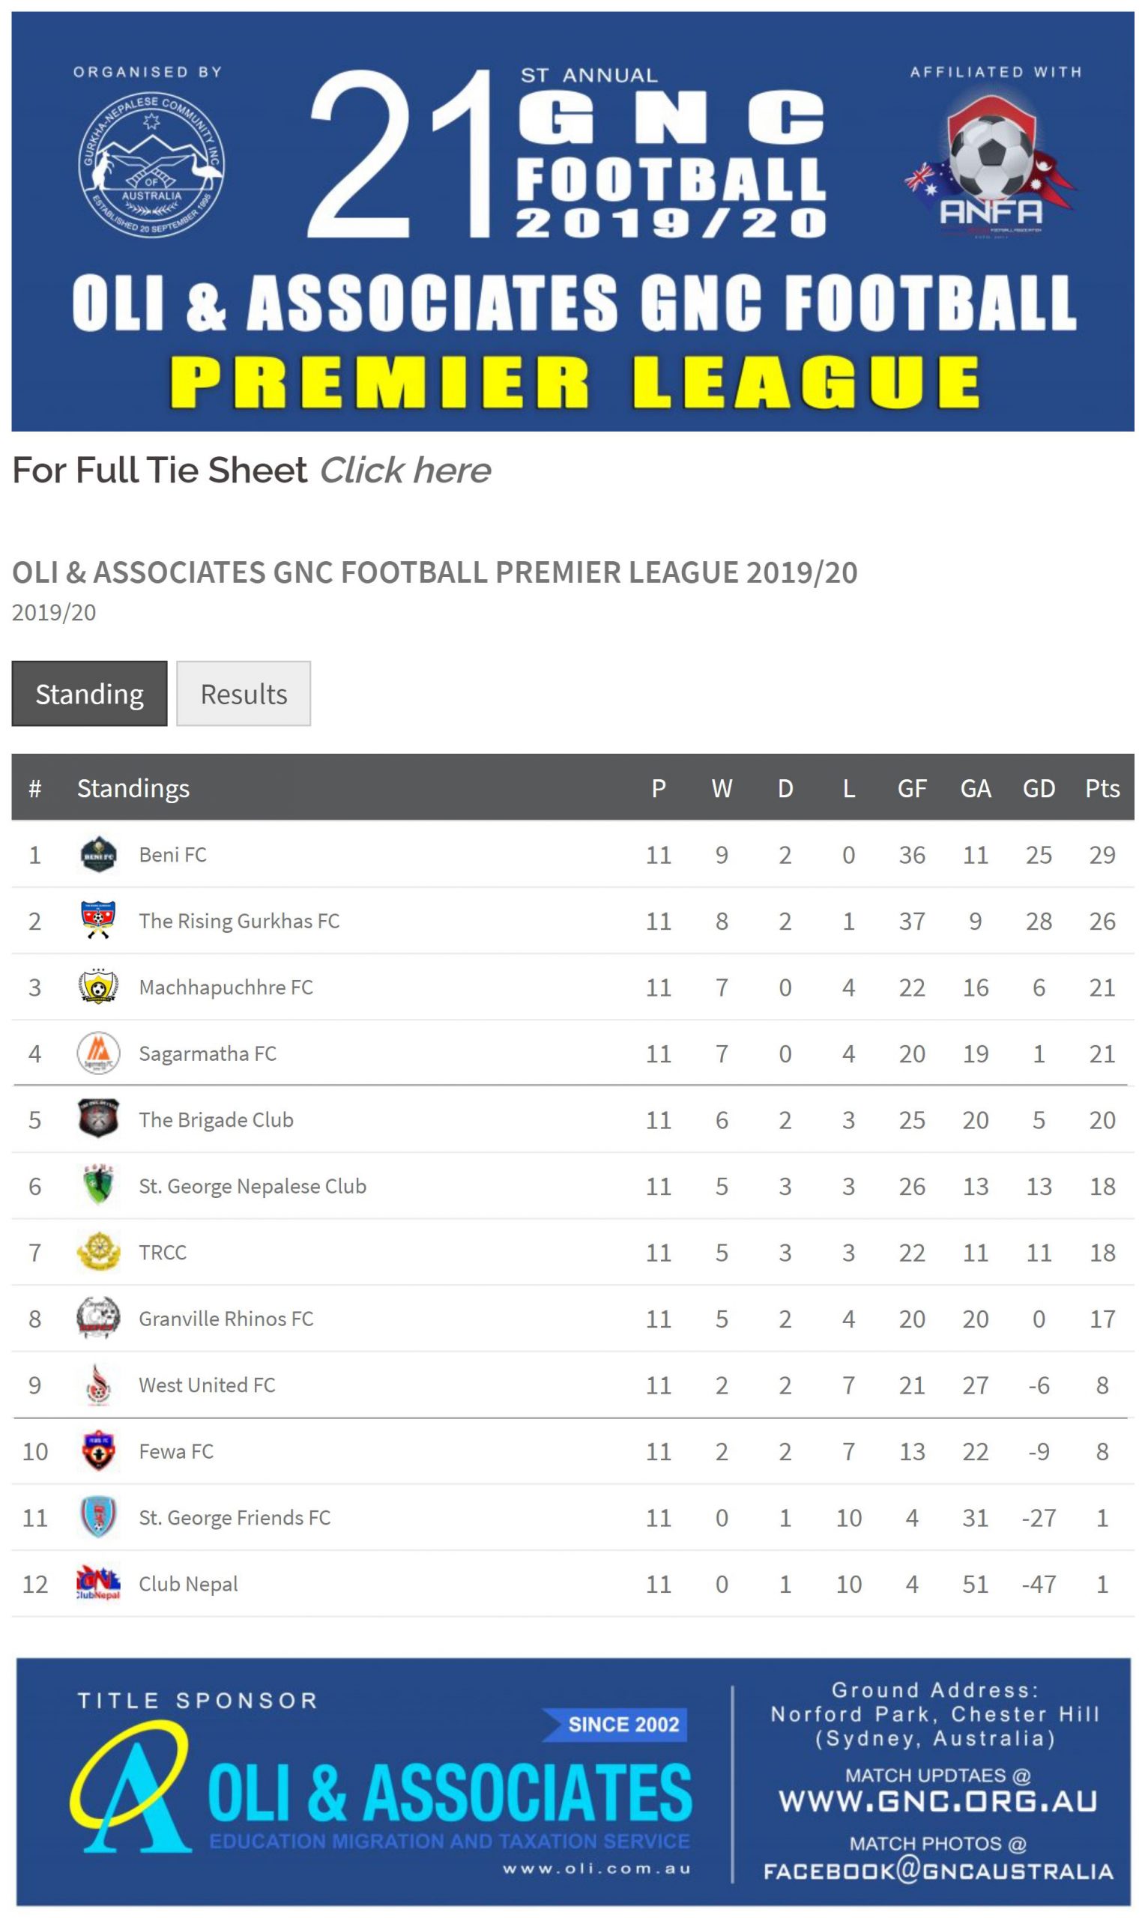Open the full tie sheet Click here link
This screenshot has height=1918, width=1145.
pyautogui.click(x=405, y=470)
